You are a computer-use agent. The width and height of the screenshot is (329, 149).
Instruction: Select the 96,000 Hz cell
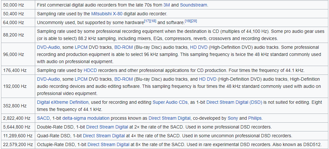click(18, 54)
